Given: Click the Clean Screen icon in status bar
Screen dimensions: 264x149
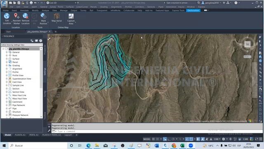Looking at the screenshot, I should click(x=257, y=139).
